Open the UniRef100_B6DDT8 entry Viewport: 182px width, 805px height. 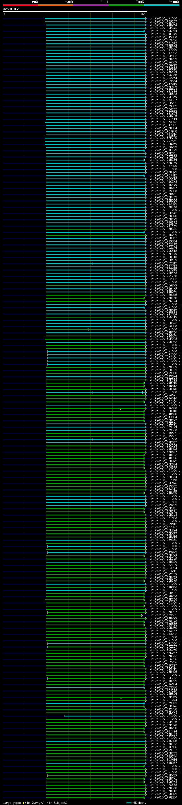click(163, 411)
